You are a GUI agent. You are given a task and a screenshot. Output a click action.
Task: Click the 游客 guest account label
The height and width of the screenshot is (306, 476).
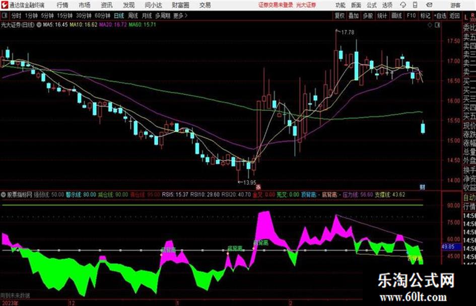click(455, 5)
